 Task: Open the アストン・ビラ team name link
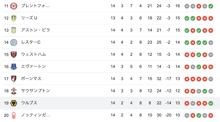(35, 30)
